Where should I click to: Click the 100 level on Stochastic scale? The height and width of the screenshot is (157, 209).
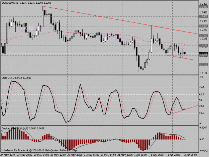[x=202, y=77]
